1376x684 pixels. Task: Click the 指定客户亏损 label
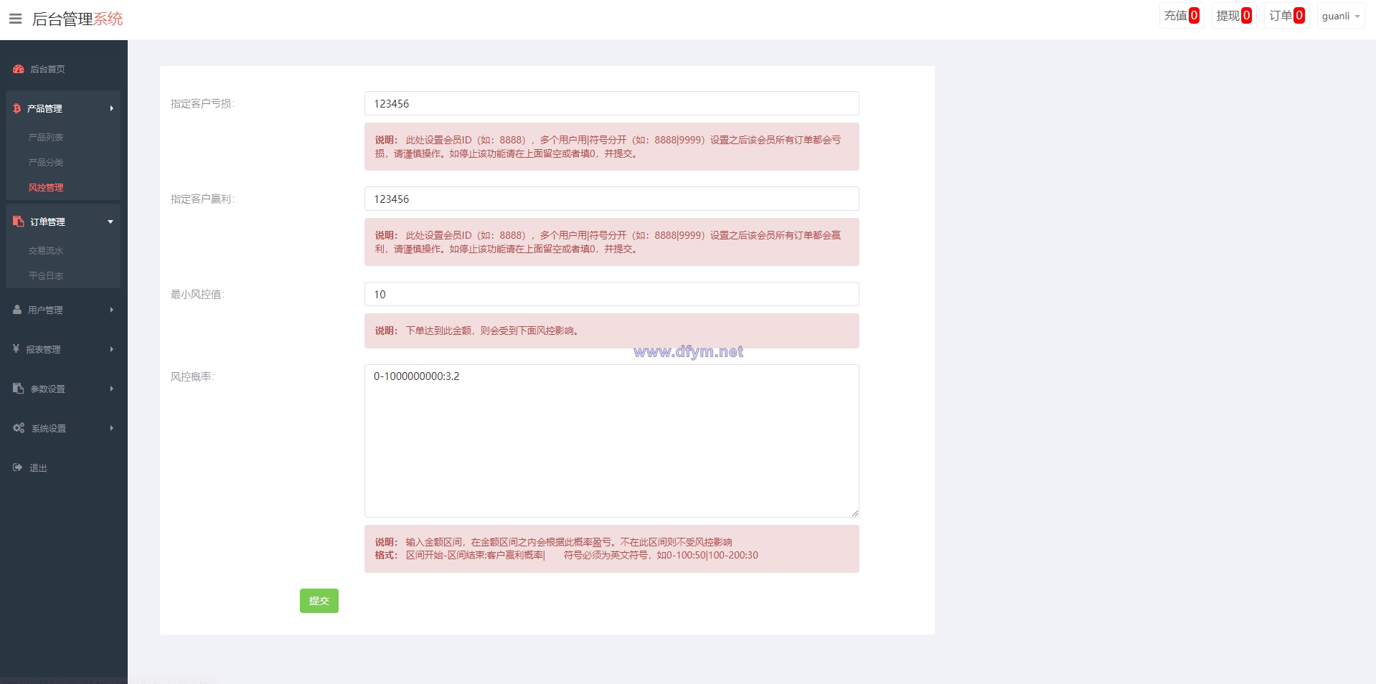(x=202, y=104)
